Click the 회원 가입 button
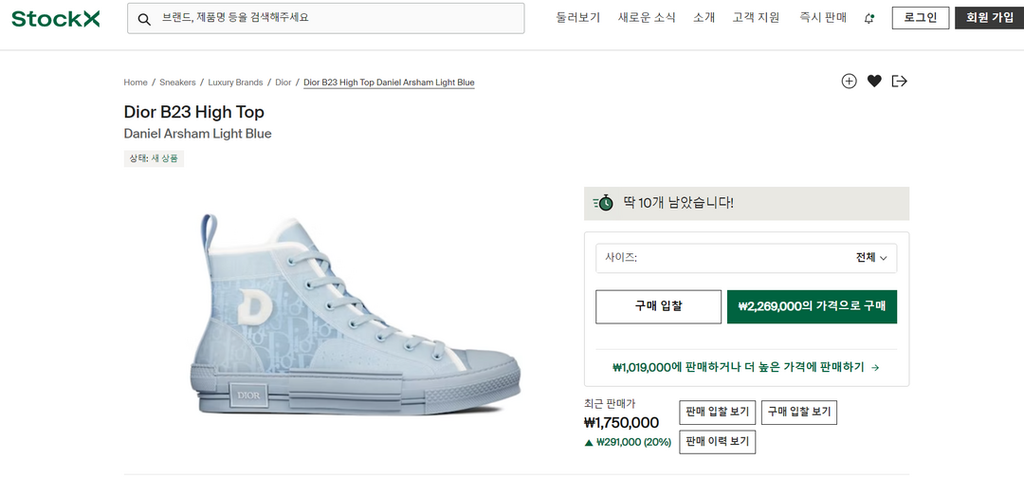This screenshot has height=478, width=1024. point(989,18)
